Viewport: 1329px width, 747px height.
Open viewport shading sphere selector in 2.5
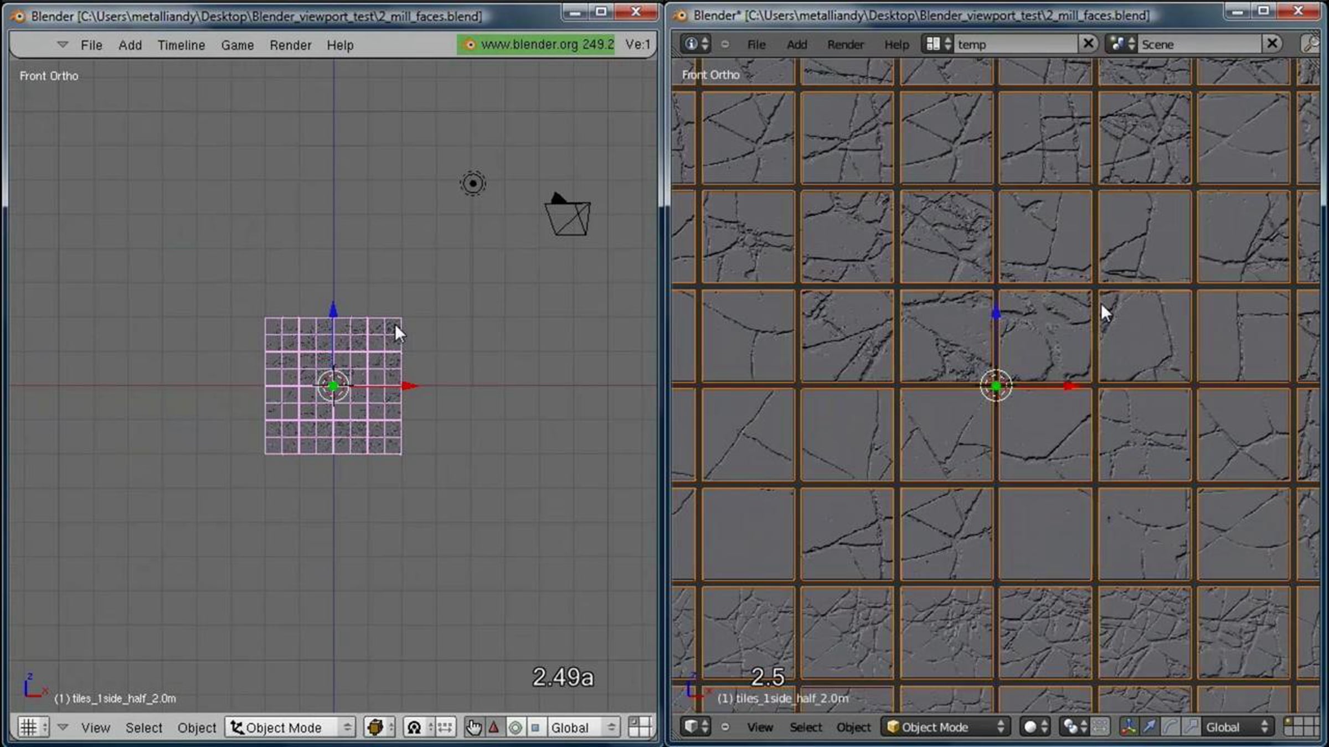[1035, 727]
